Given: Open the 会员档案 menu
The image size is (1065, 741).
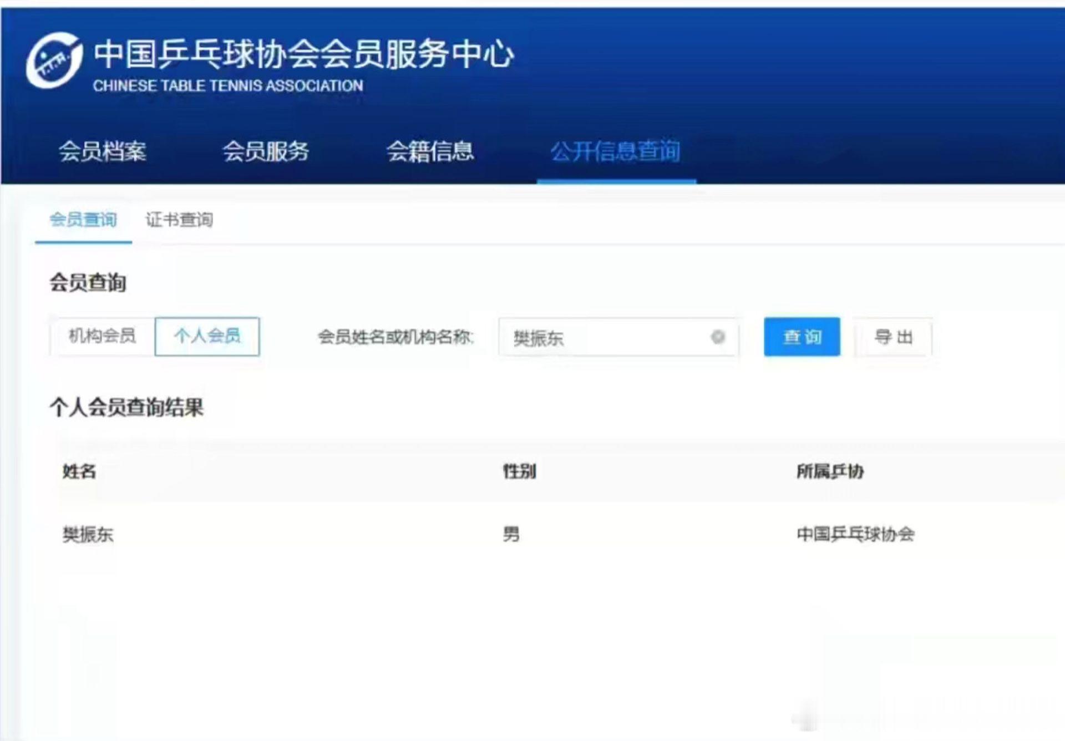Looking at the screenshot, I should [103, 151].
